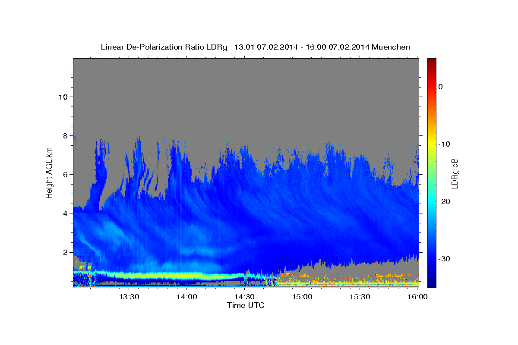Click the colorbar value "-20"

[445, 201]
